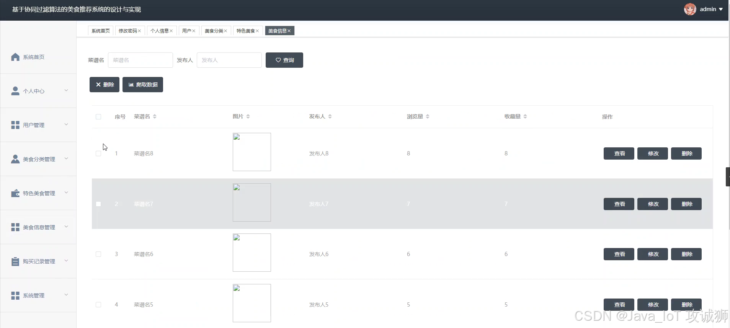Click the 爬取数据 button
The height and width of the screenshot is (328, 730).
coord(143,85)
